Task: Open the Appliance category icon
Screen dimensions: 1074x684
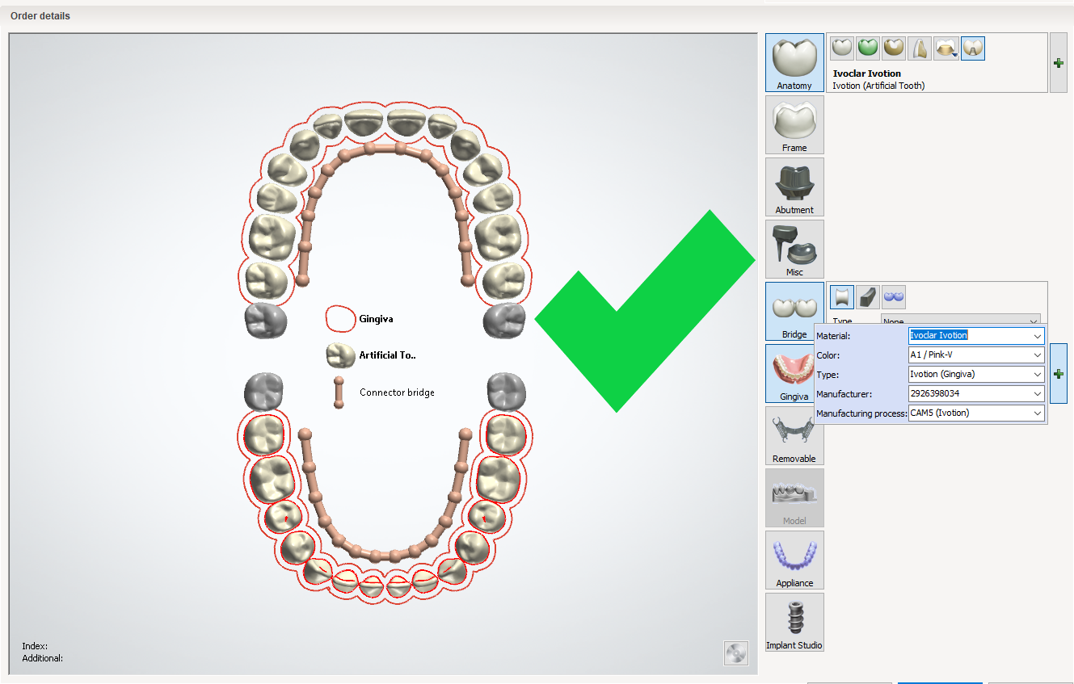Action: coord(794,560)
